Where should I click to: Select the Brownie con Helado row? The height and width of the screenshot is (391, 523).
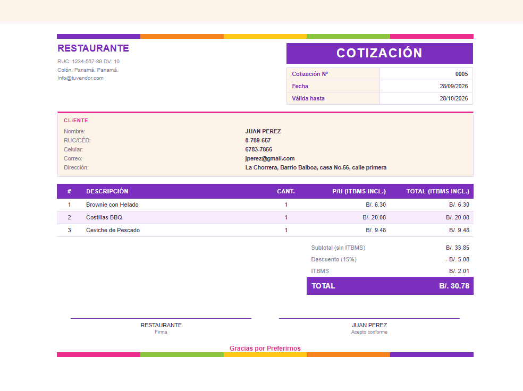265,205
